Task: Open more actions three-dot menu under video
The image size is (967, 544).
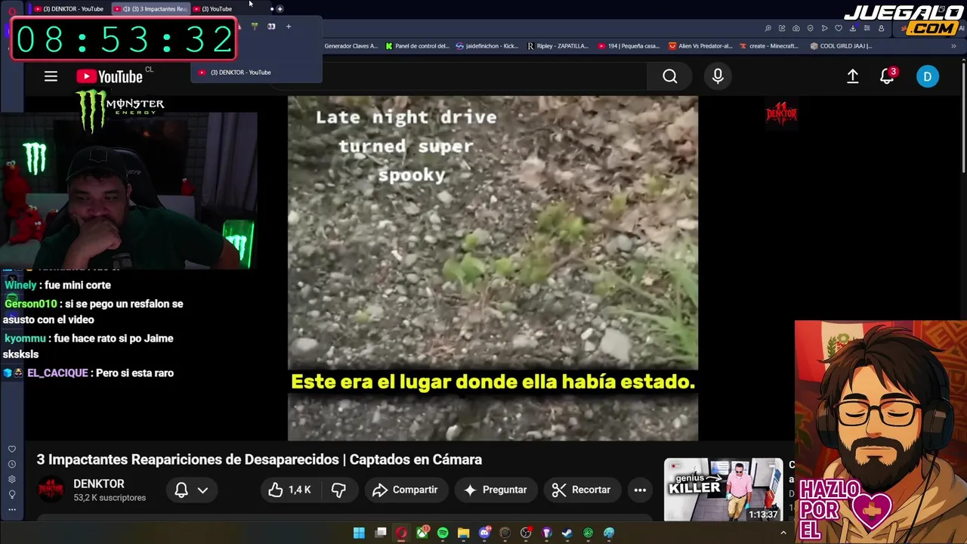Action: click(640, 490)
